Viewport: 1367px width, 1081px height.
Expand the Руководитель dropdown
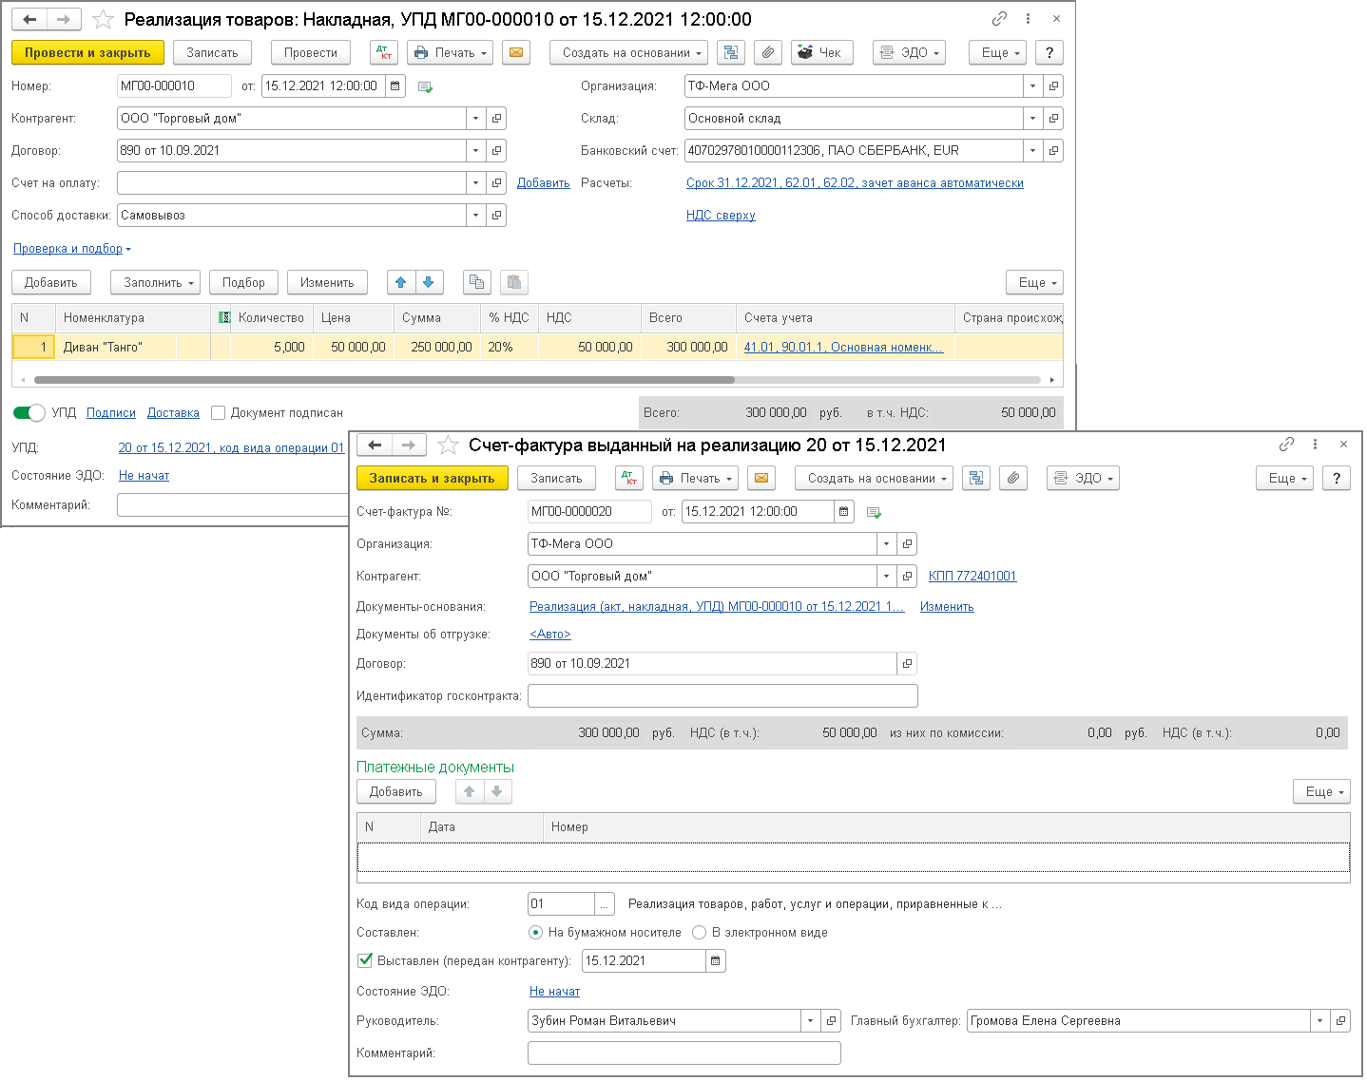pos(810,1020)
